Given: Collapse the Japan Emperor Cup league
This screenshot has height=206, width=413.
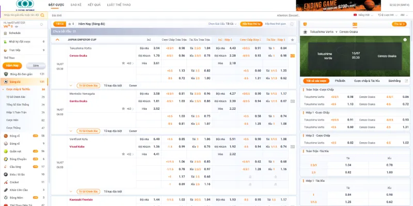Looking at the screenshot, I should (x=57, y=39).
